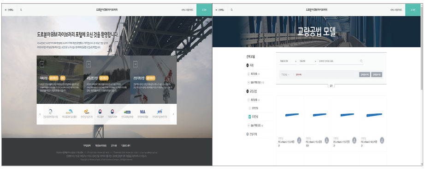Screen dimensions: 425x169
Task: Open the third blue PC e-Beam model thumbnail
Action: tap(347, 115)
